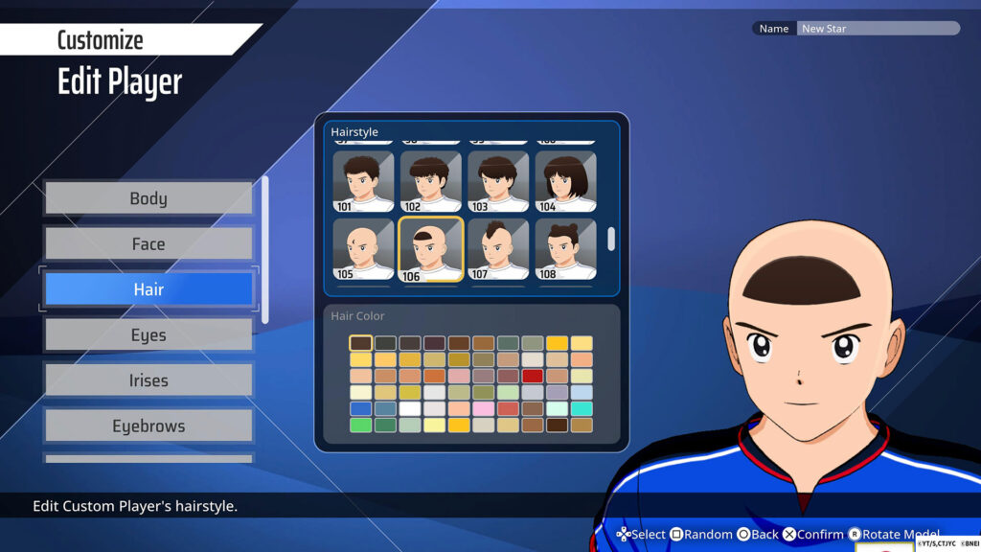Pick the very dark brown bottom-row swatch
The image size is (981, 552).
tap(557, 425)
